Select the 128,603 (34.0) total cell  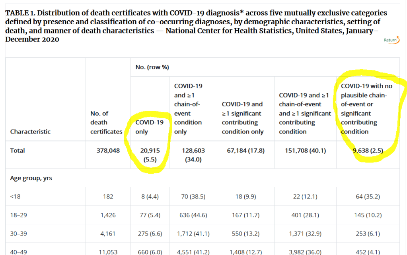pyautogui.click(x=193, y=154)
